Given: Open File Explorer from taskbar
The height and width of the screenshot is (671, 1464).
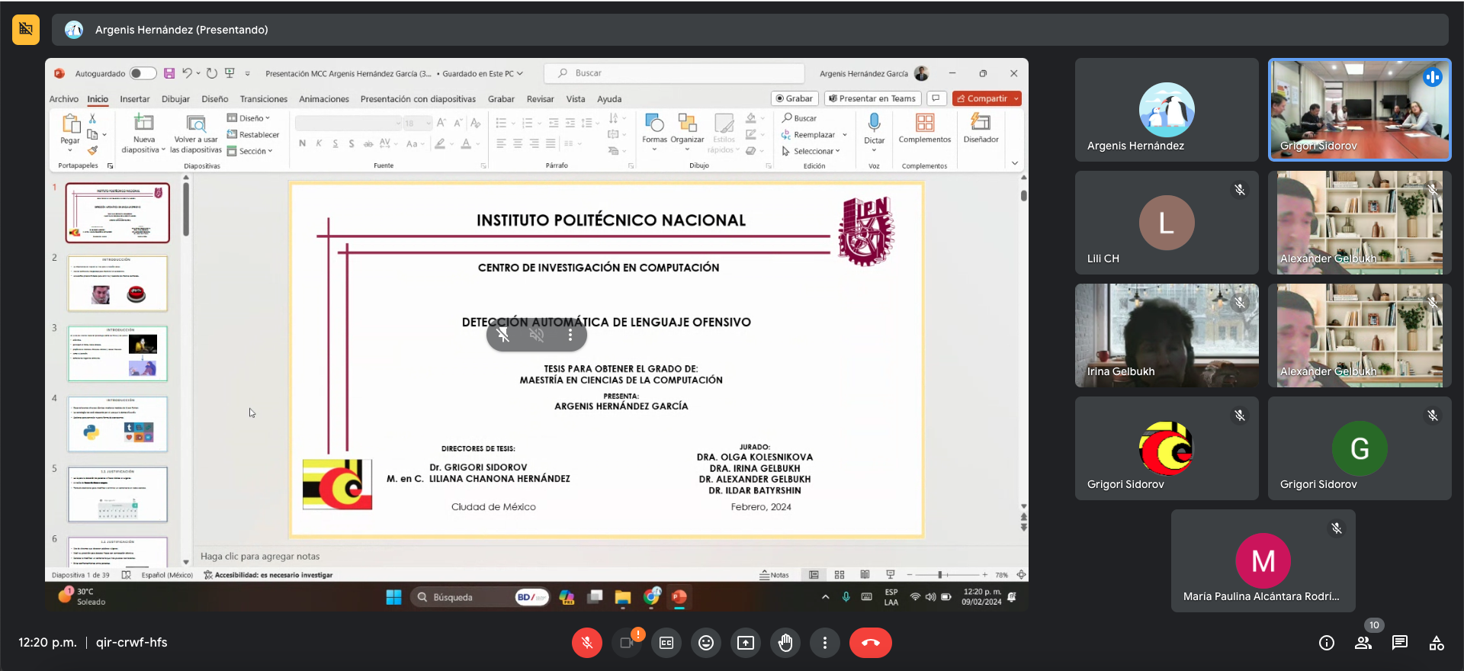Looking at the screenshot, I should (623, 597).
